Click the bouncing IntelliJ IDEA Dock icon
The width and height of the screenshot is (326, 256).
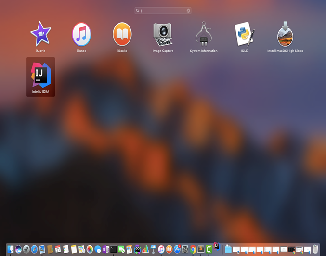217,246
